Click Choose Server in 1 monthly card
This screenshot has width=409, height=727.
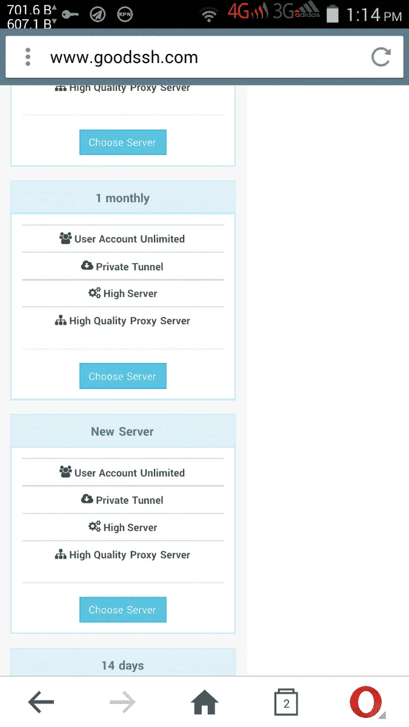[122, 376]
